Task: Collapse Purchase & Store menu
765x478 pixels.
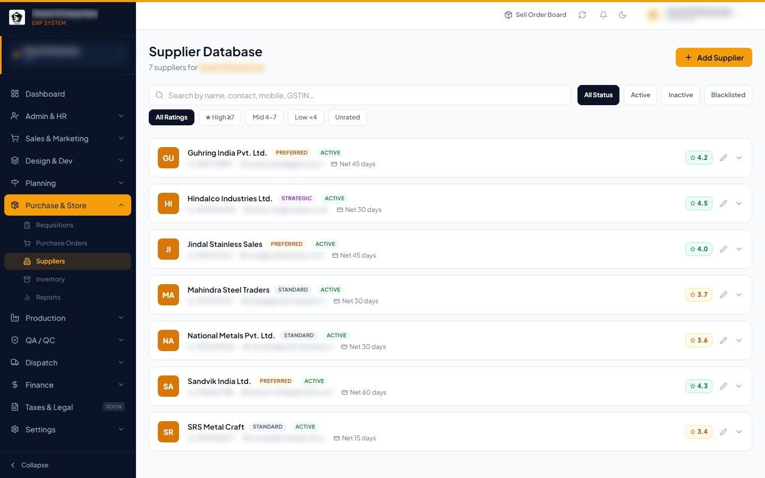Action: (67, 206)
